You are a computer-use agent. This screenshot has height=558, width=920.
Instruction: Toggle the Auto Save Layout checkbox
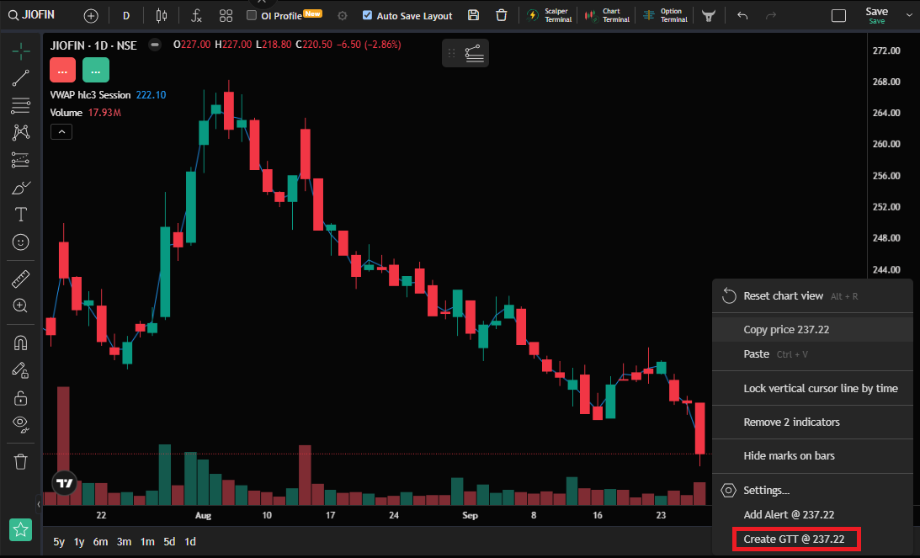(367, 15)
